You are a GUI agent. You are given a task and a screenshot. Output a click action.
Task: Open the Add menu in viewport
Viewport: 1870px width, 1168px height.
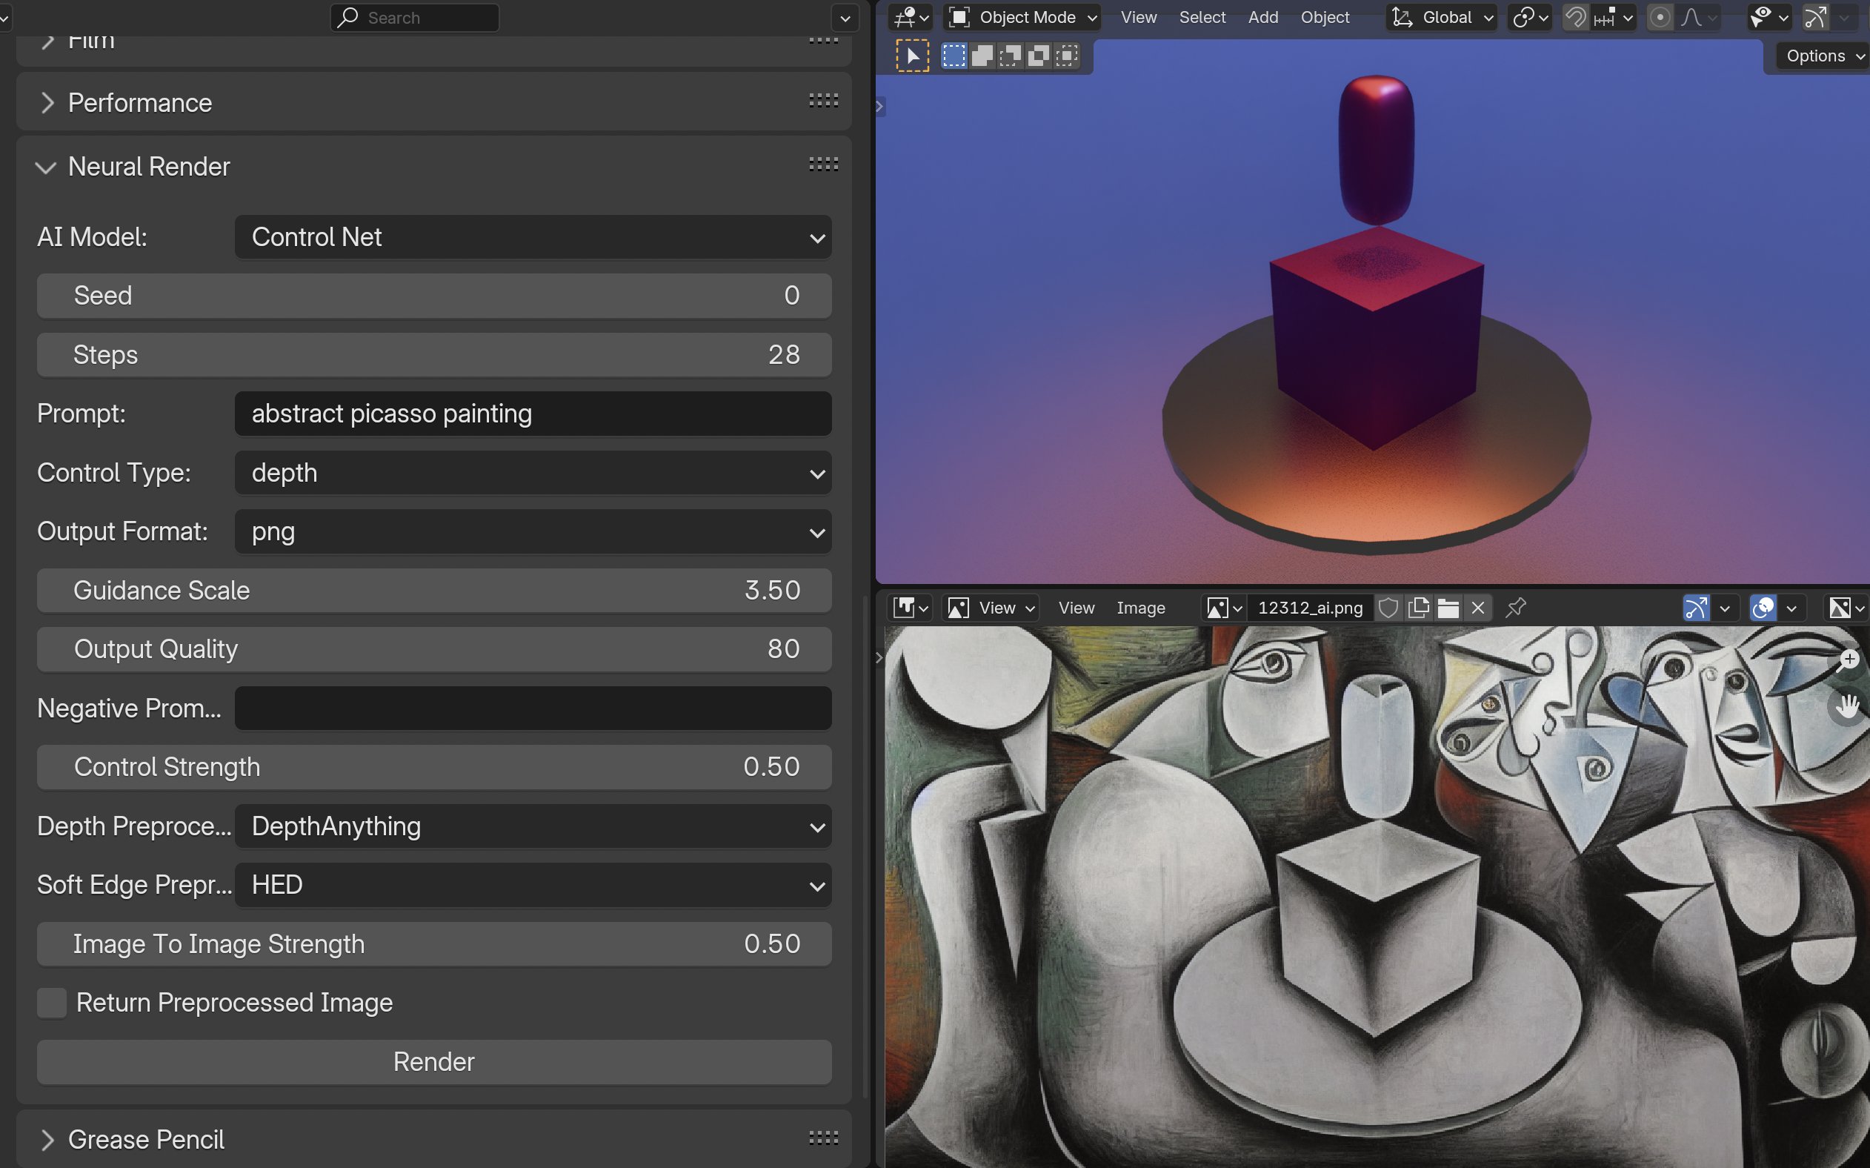coord(1263,17)
